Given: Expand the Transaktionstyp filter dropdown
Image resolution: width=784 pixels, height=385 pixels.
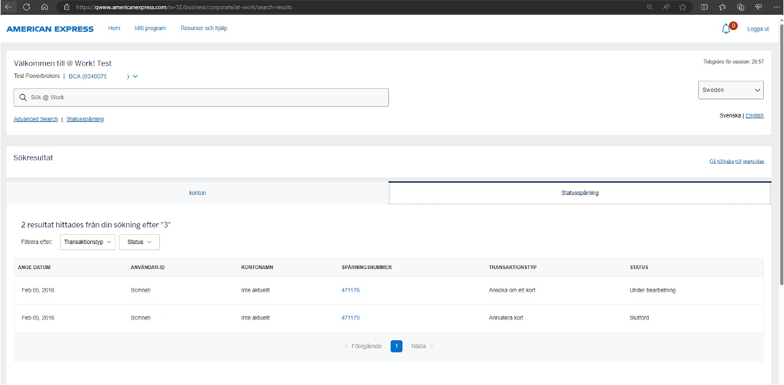Looking at the screenshot, I should pos(88,242).
